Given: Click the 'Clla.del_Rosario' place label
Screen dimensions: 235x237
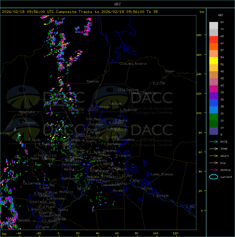Looking at the screenshot, I should (133, 64).
